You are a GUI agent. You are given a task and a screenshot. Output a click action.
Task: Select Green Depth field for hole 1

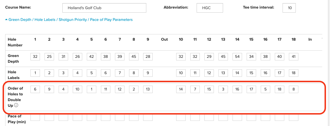(35, 57)
